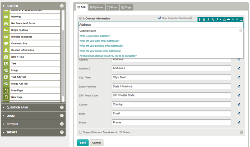Image resolution: width=250 pixels, height=147 pixels.
Task: Click the Single Textbox icon
Action: (6, 30)
